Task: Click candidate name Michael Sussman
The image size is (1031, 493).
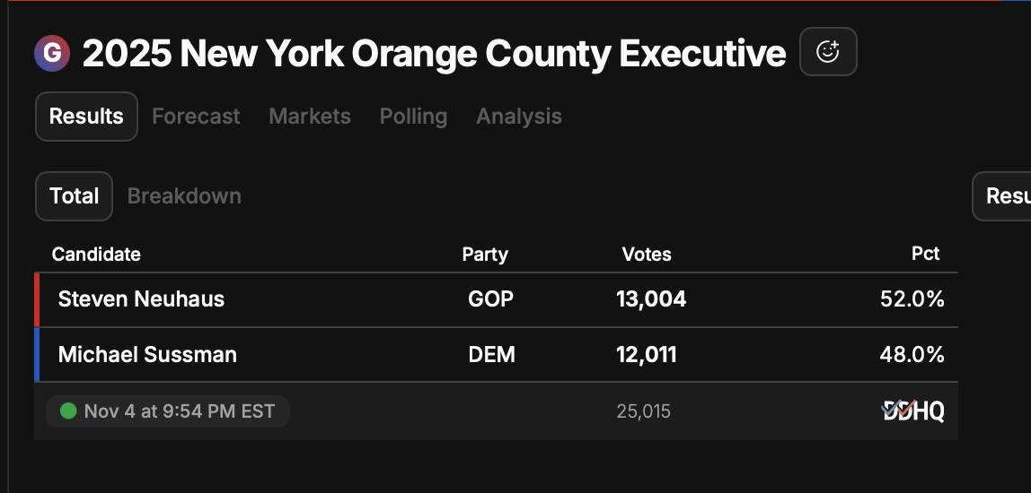Action: click(147, 355)
